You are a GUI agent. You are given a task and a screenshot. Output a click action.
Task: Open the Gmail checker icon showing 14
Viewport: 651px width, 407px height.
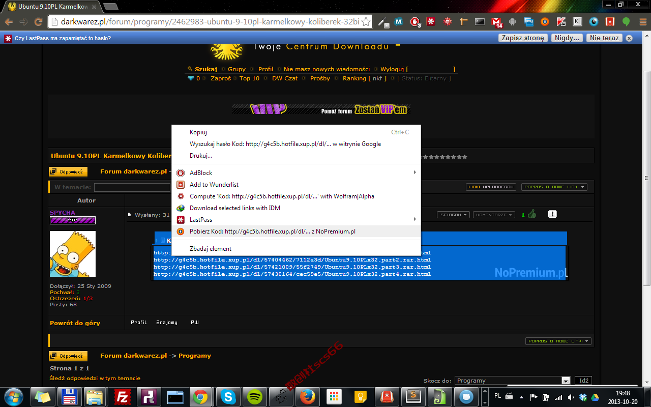[x=496, y=22]
